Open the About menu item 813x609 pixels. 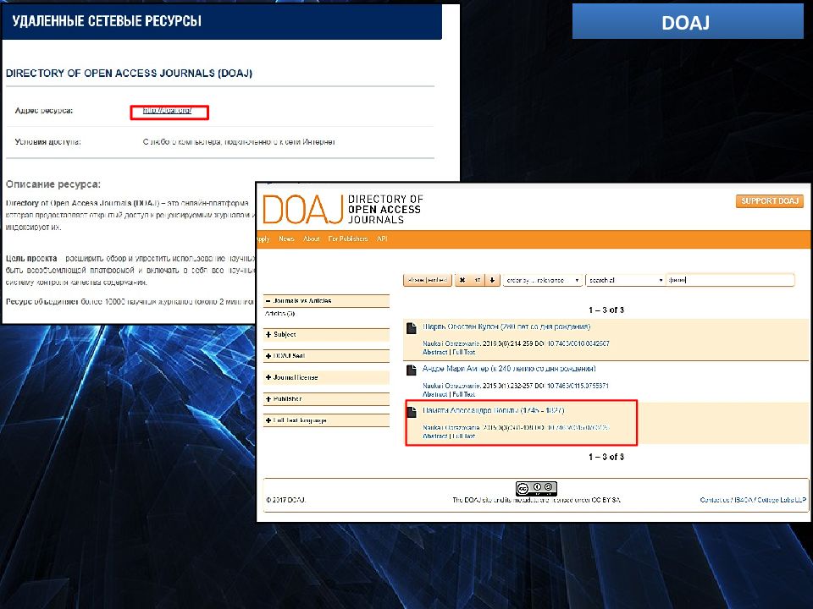coord(311,239)
